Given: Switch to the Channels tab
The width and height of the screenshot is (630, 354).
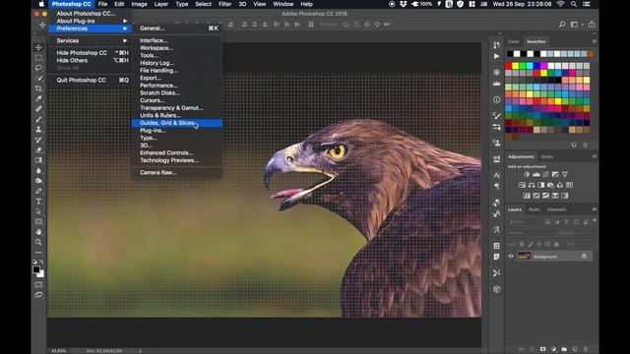Looking at the screenshot, I should coord(556,209).
